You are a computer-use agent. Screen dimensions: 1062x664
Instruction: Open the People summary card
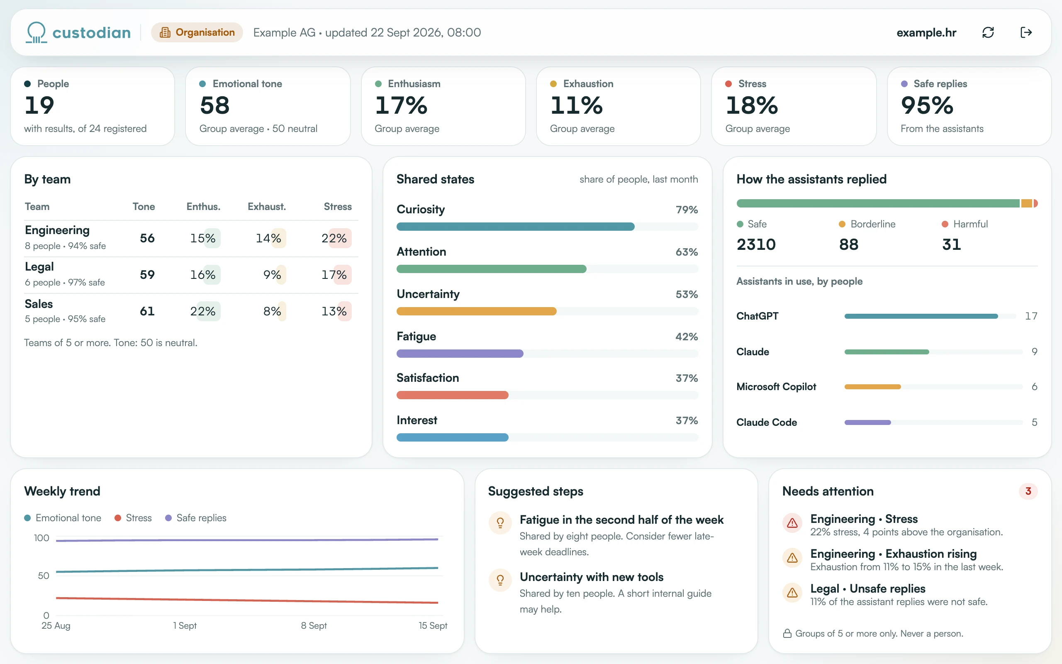pos(93,106)
